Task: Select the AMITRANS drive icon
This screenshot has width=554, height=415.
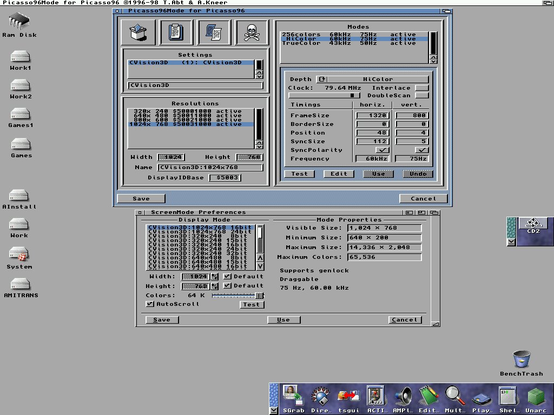Action: click(21, 288)
